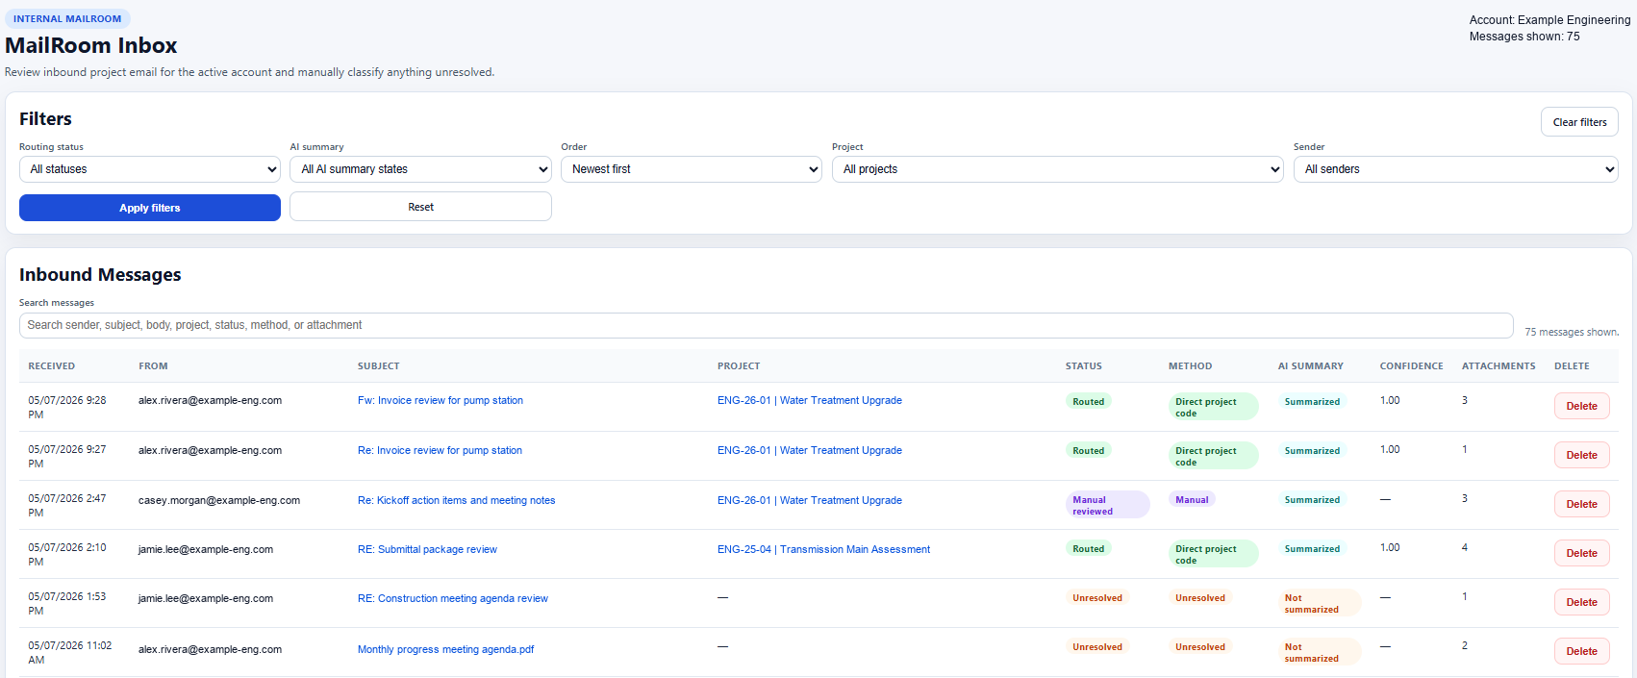Image resolution: width=1637 pixels, height=678 pixels.
Task: Click sender casey.morgan@example-eng.com
Action: click(x=219, y=500)
